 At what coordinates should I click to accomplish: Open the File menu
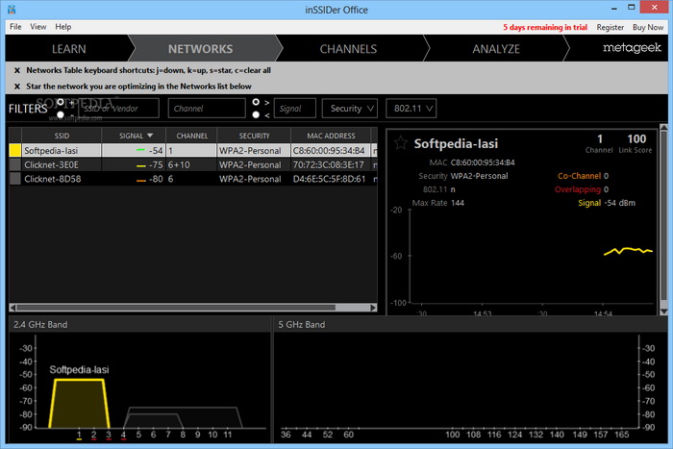coord(15,27)
